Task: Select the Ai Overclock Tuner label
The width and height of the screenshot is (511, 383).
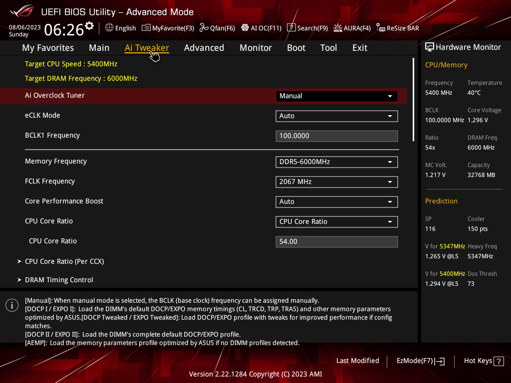Action: 55,95
